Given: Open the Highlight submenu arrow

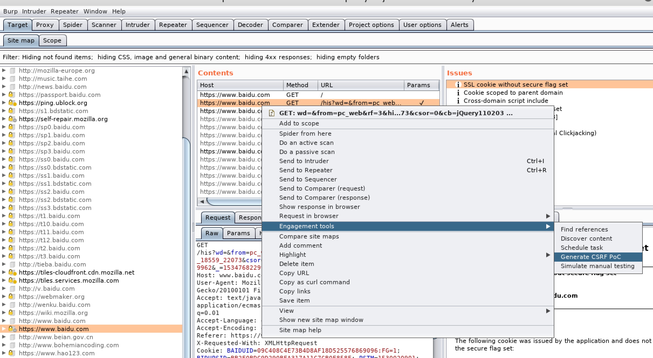Looking at the screenshot, I should 548,255.
